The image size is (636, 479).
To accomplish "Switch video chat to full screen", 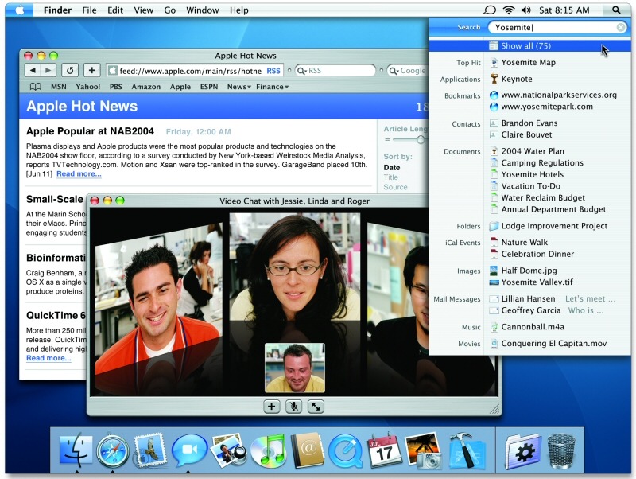I will coord(316,407).
